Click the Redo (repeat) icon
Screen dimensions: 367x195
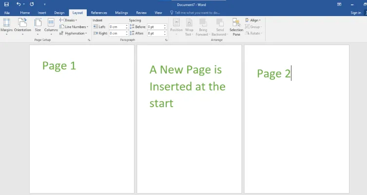32,4
